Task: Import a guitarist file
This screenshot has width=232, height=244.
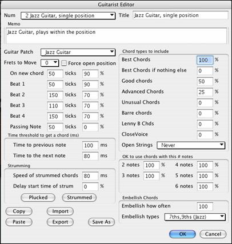Action: point(60,211)
